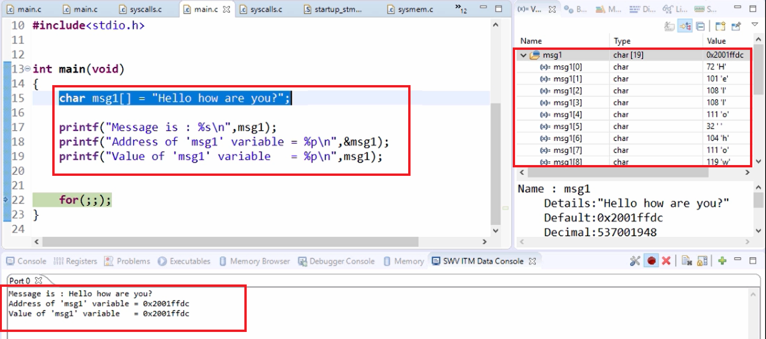The width and height of the screenshot is (766, 339).
Task: Open the second syscalls.c editor tab
Action: pos(261,9)
